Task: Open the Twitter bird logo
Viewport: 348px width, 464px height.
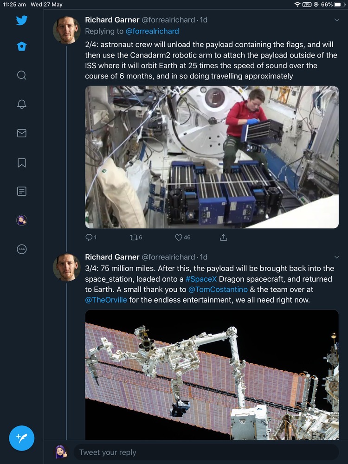Action: point(21,20)
